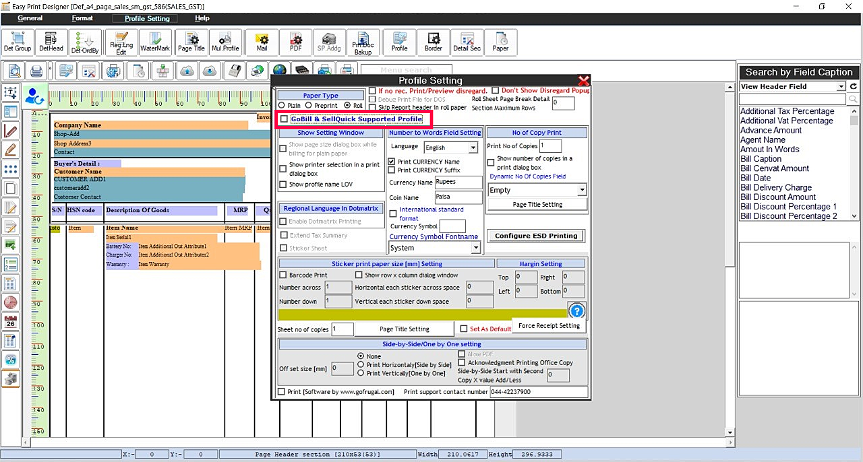Image resolution: width=863 pixels, height=462 pixels.
Task: Click the Configure ESD Printing button
Action: pos(536,236)
